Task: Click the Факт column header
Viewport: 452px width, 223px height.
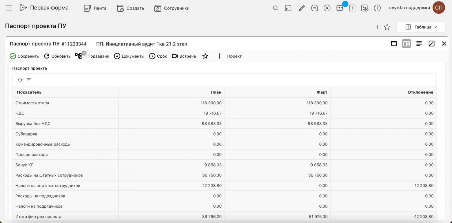Action: pyautogui.click(x=278, y=92)
